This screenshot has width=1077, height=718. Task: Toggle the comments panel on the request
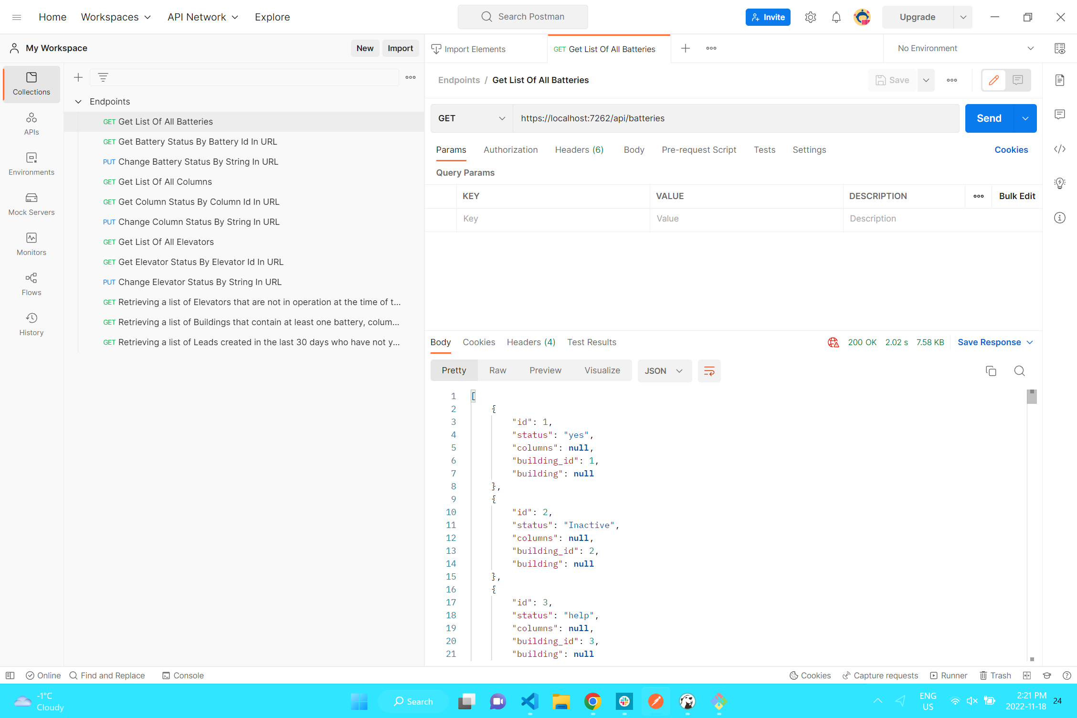pyautogui.click(x=1018, y=80)
